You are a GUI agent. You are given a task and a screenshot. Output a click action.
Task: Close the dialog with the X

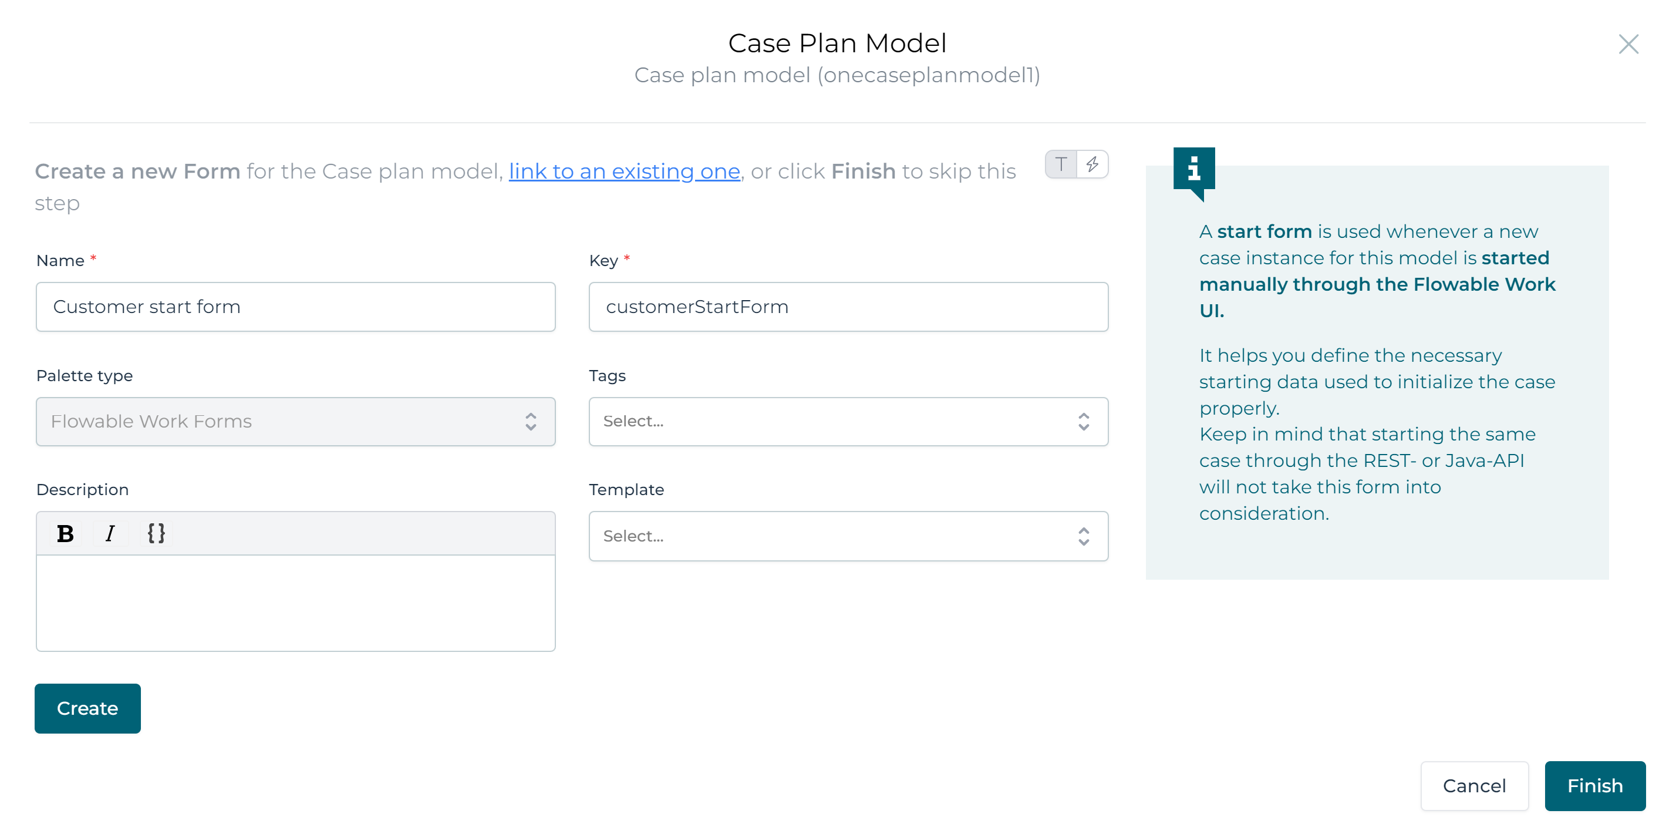click(x=1628, y=44)
